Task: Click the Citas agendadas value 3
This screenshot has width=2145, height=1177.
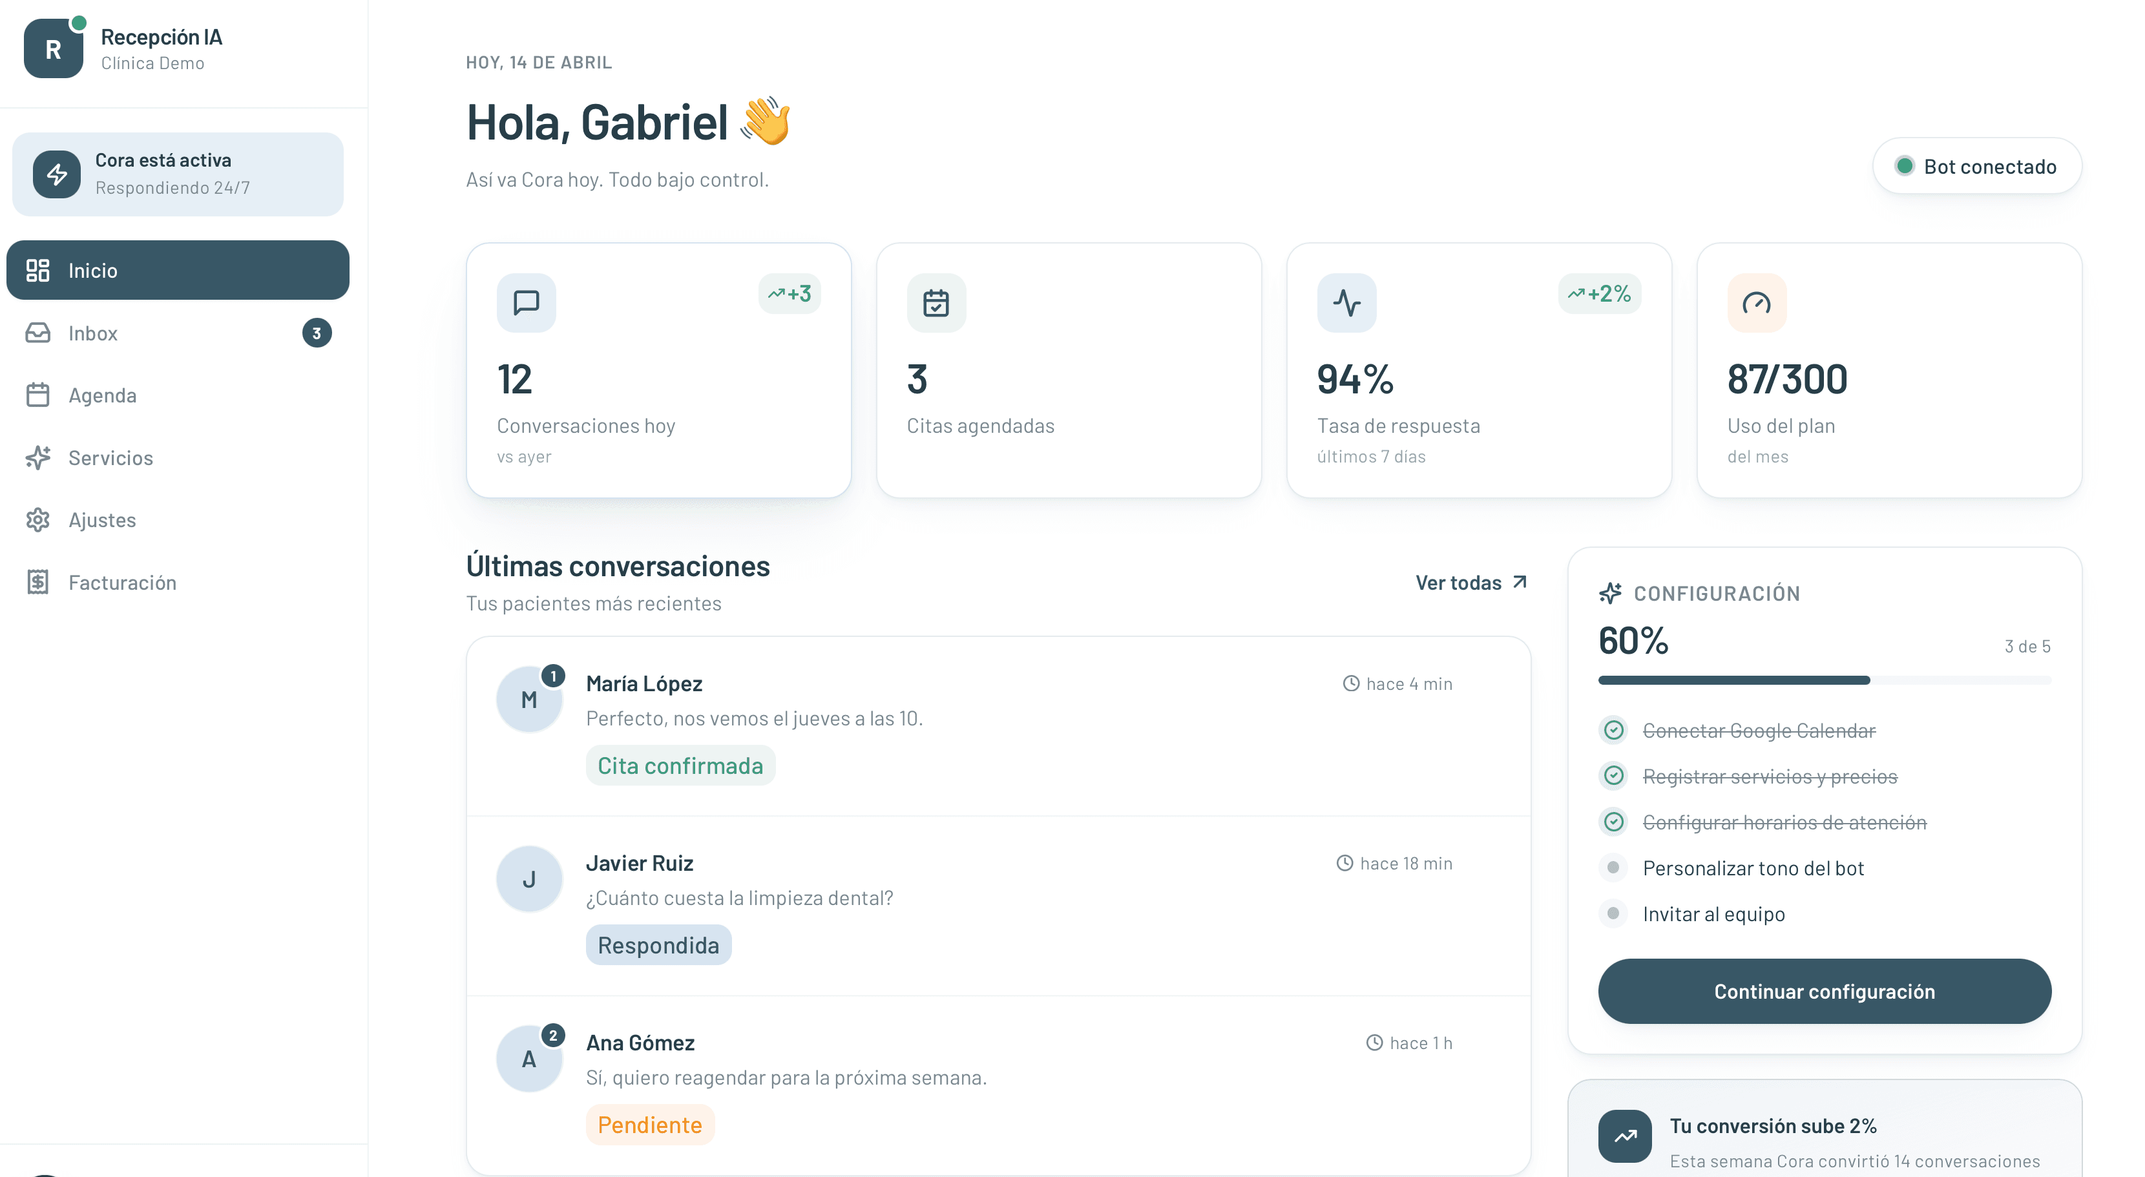Action: (x=917, y=380)
